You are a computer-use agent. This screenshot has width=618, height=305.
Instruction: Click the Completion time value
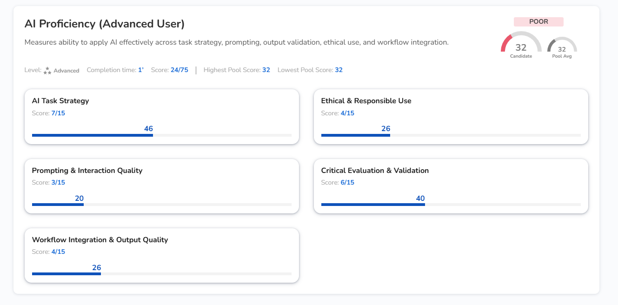coord(140,70)
